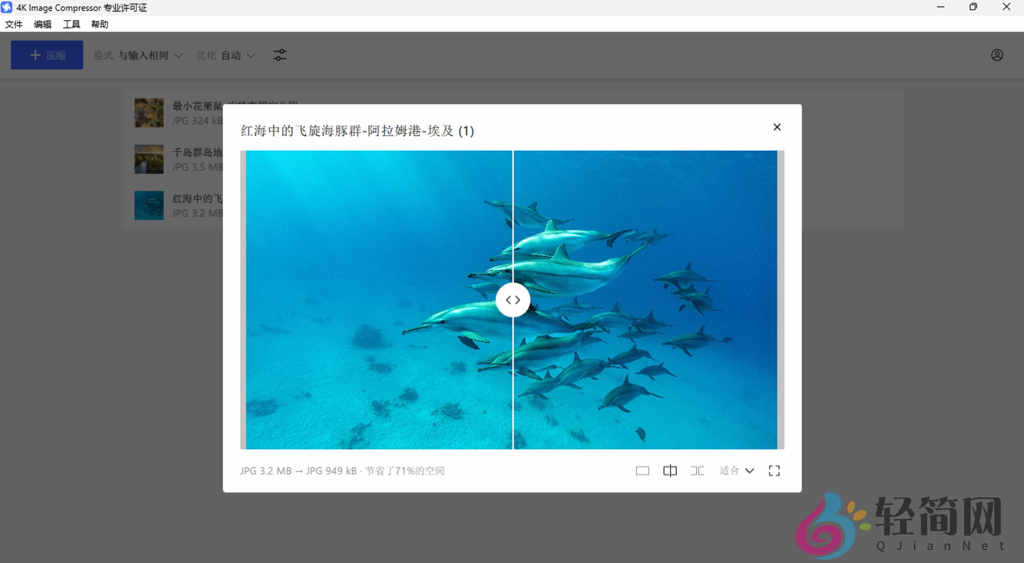This screenshot has width=1024, height=563.
Task: Open compression settings via sliders icon
Action: (280, 55)
